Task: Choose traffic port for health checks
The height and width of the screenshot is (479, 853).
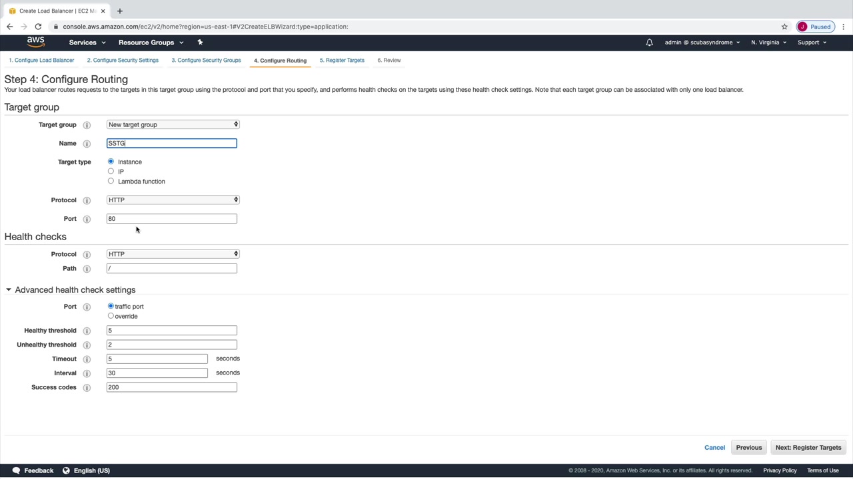Action: pos(111,306)
